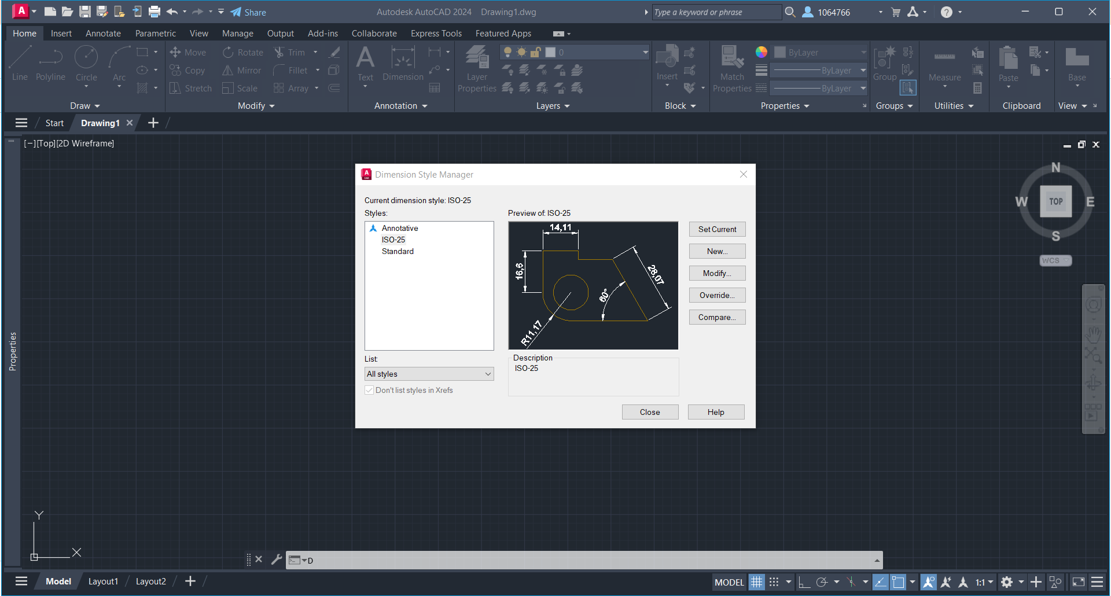Viewport: 1111px width, 596px height.
Task: Select the Line tool
Action: pyautogui.click(x=20, y=64)
